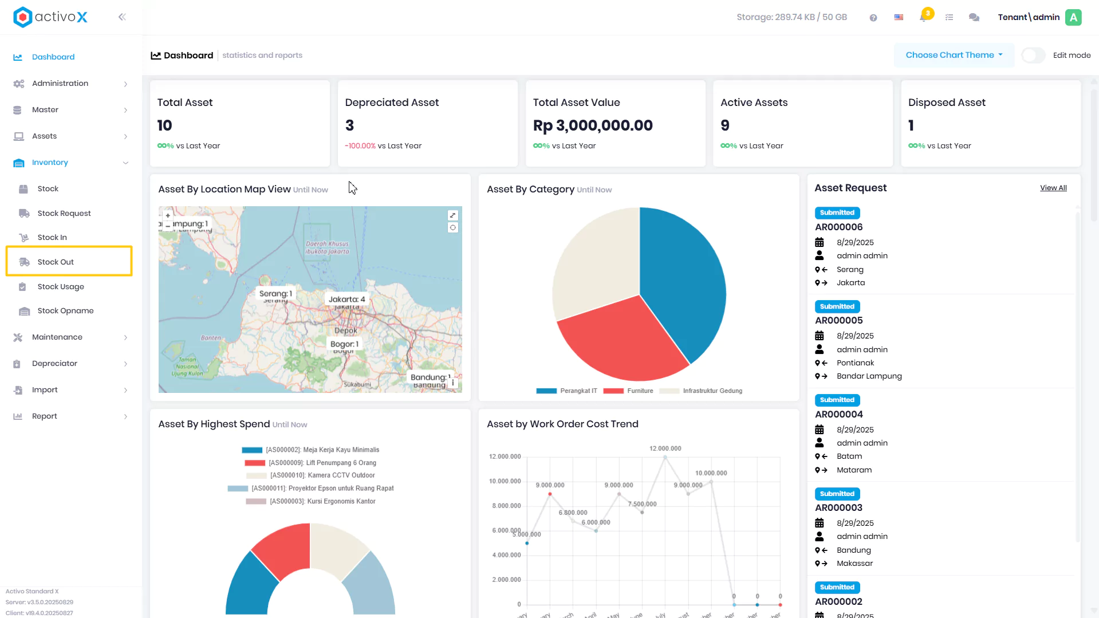Click the Master database icon
The width and height of the screenshot is (1099, 618).
pyautogui.click(x=17, y=110)
